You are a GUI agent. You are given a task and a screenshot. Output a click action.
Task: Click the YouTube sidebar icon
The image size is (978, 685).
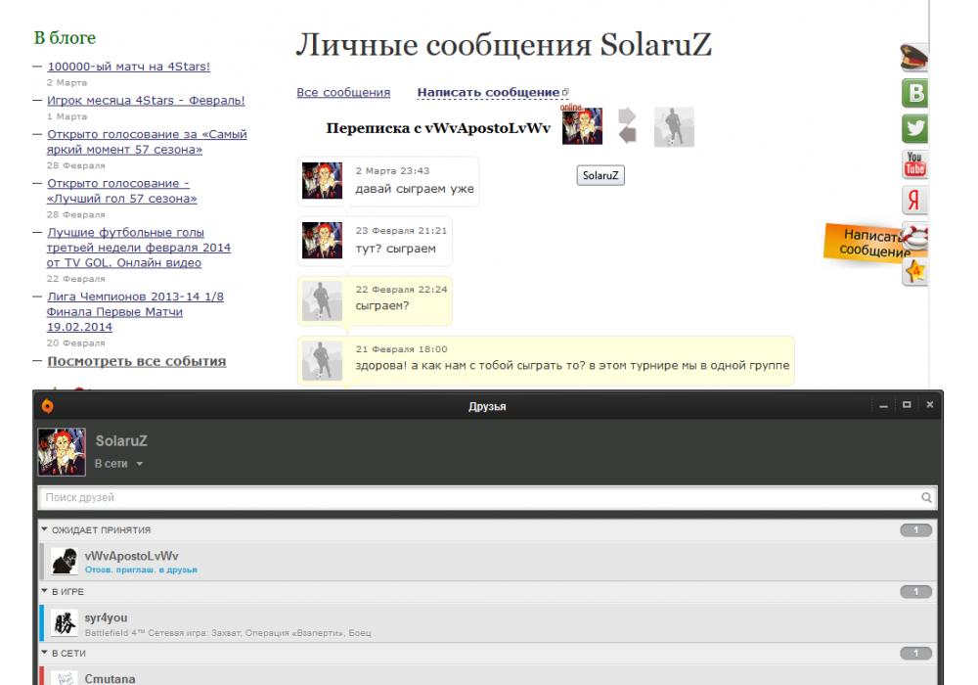click(913, 163)
